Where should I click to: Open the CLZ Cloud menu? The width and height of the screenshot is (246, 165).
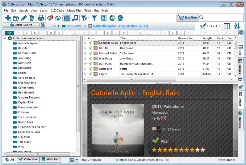click(x=57, y=11)
